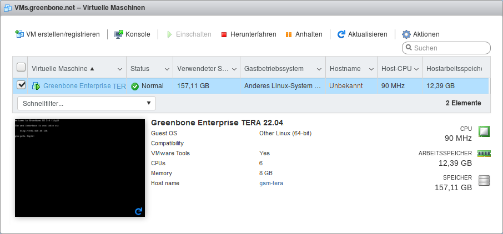This screenshot has height=234, width=503.
Task: Open the Gastbetriebssystem column dropdown arrow
Action: click(x=319, y=69)
